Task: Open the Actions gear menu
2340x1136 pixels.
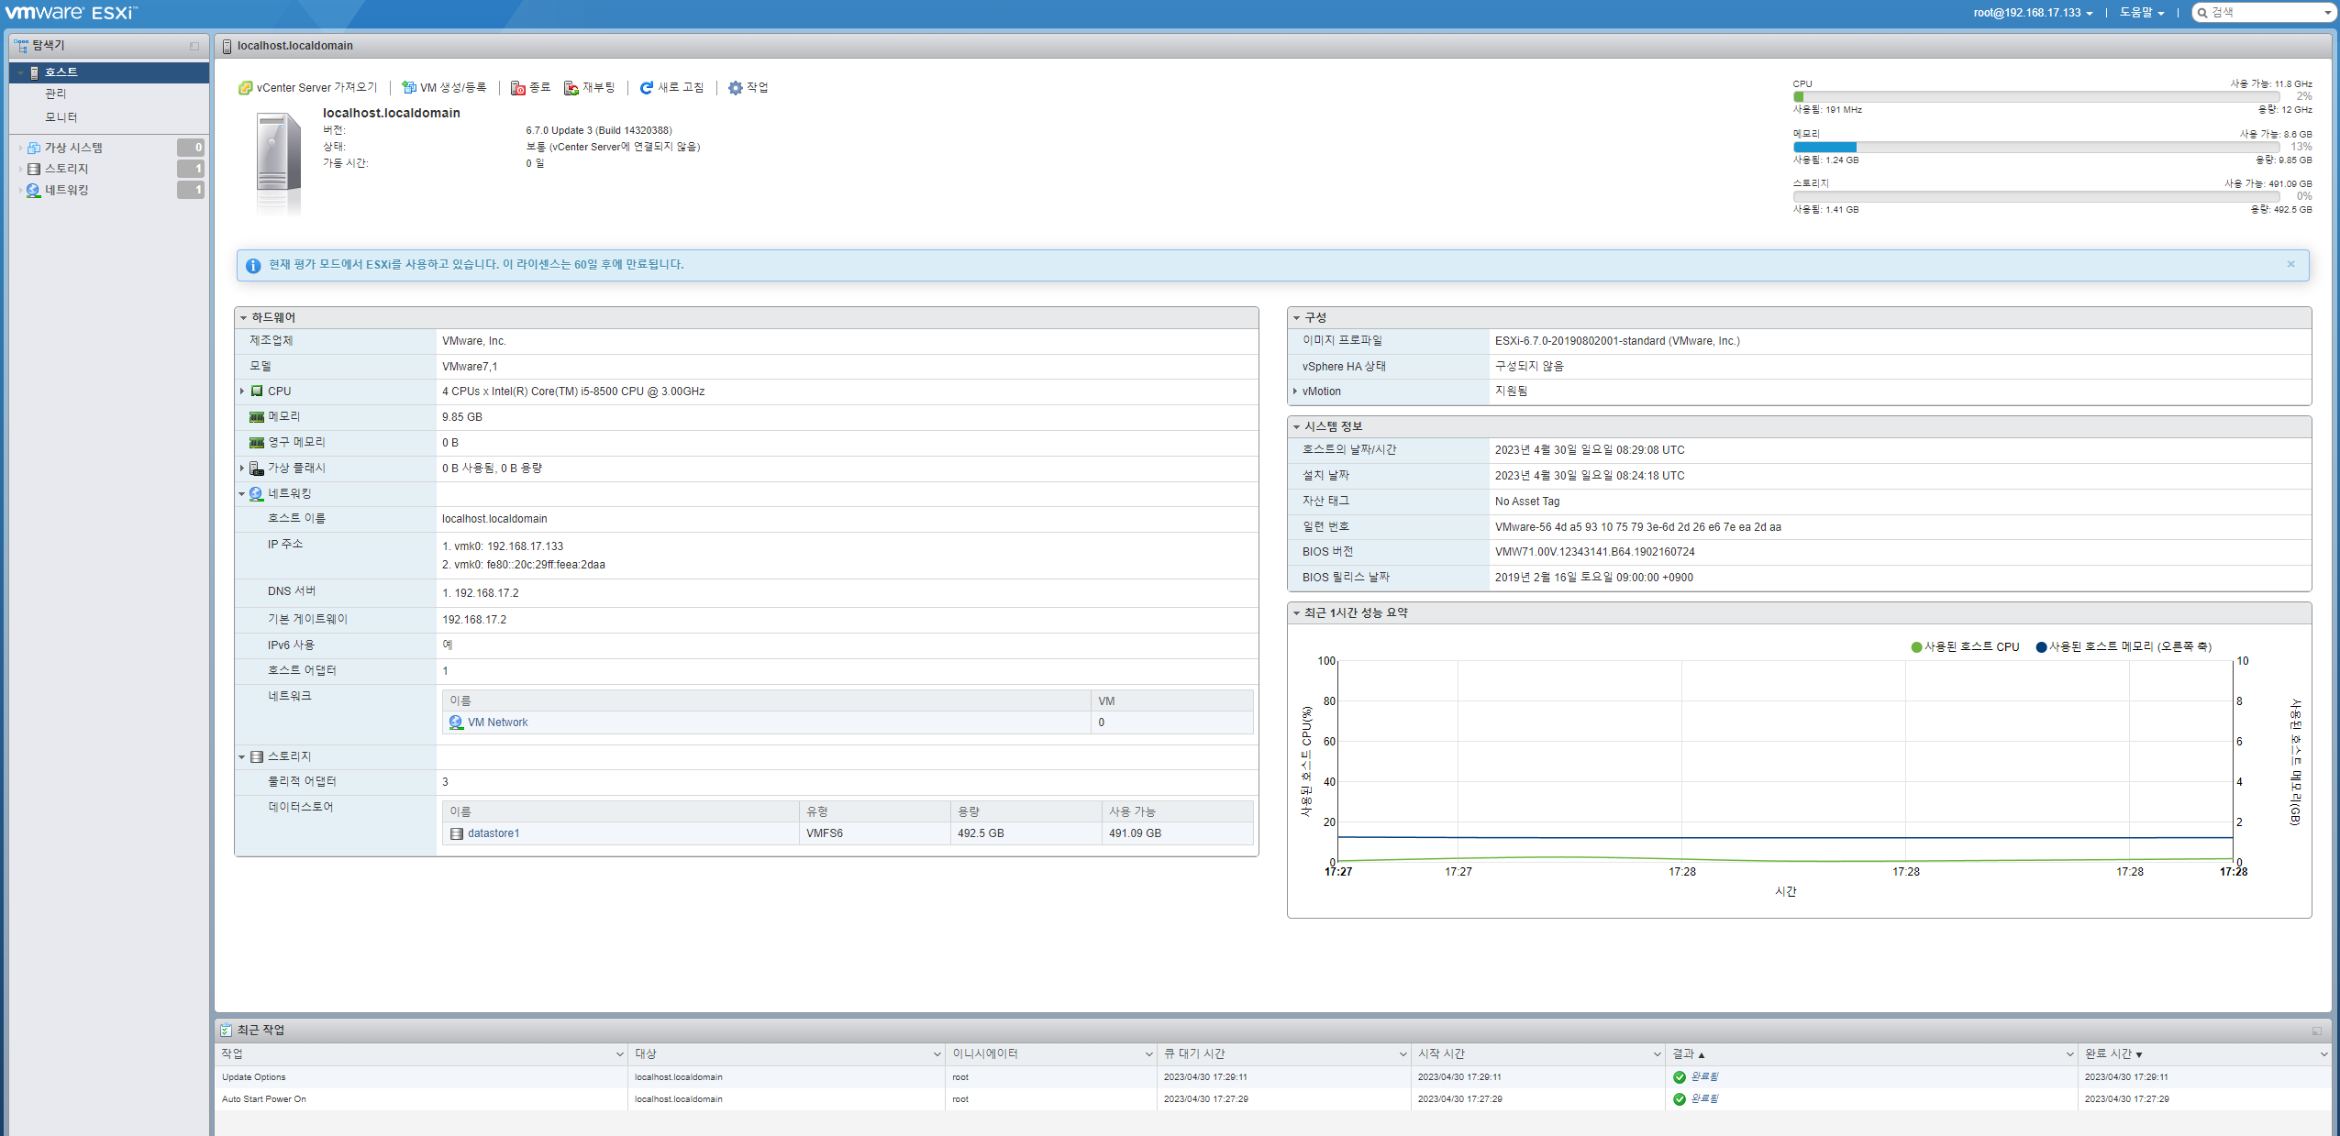Action: (x=736, y=88)
